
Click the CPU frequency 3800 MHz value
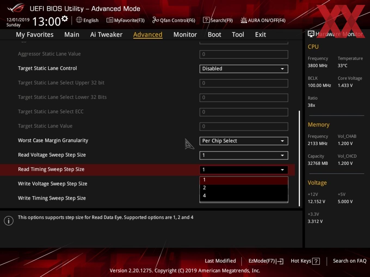(317, 65)
